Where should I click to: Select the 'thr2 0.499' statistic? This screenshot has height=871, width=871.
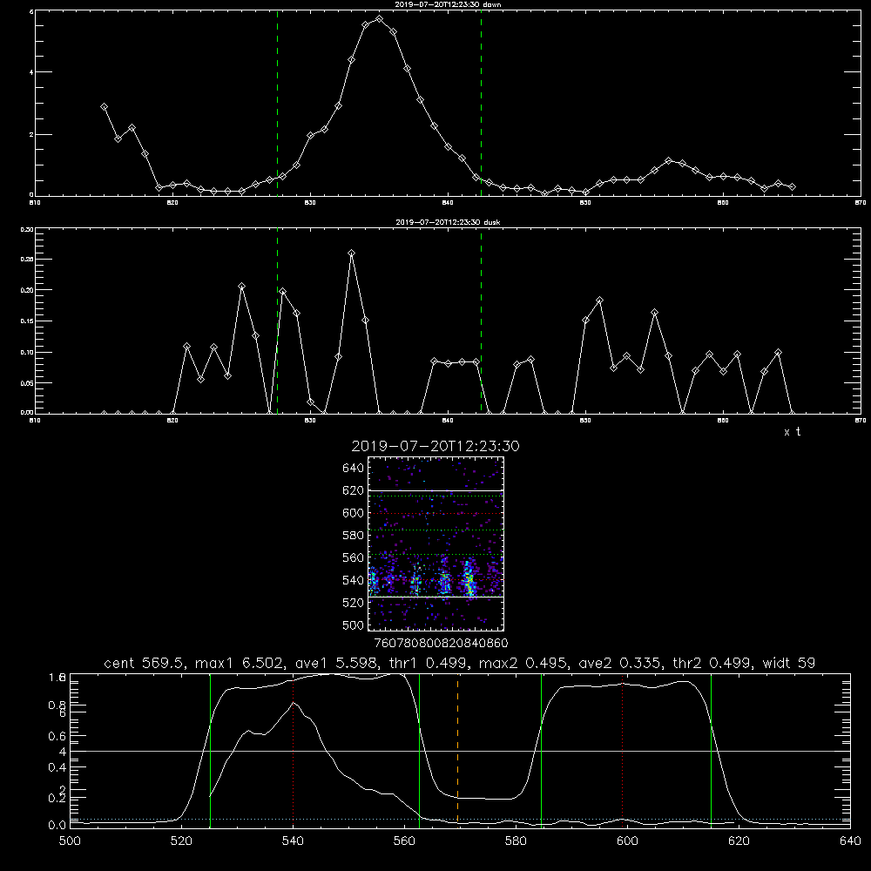(x=713, y=663)
